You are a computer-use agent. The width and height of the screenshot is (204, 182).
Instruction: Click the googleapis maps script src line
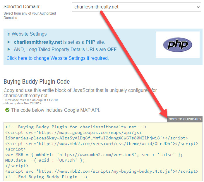coord(73,132)
